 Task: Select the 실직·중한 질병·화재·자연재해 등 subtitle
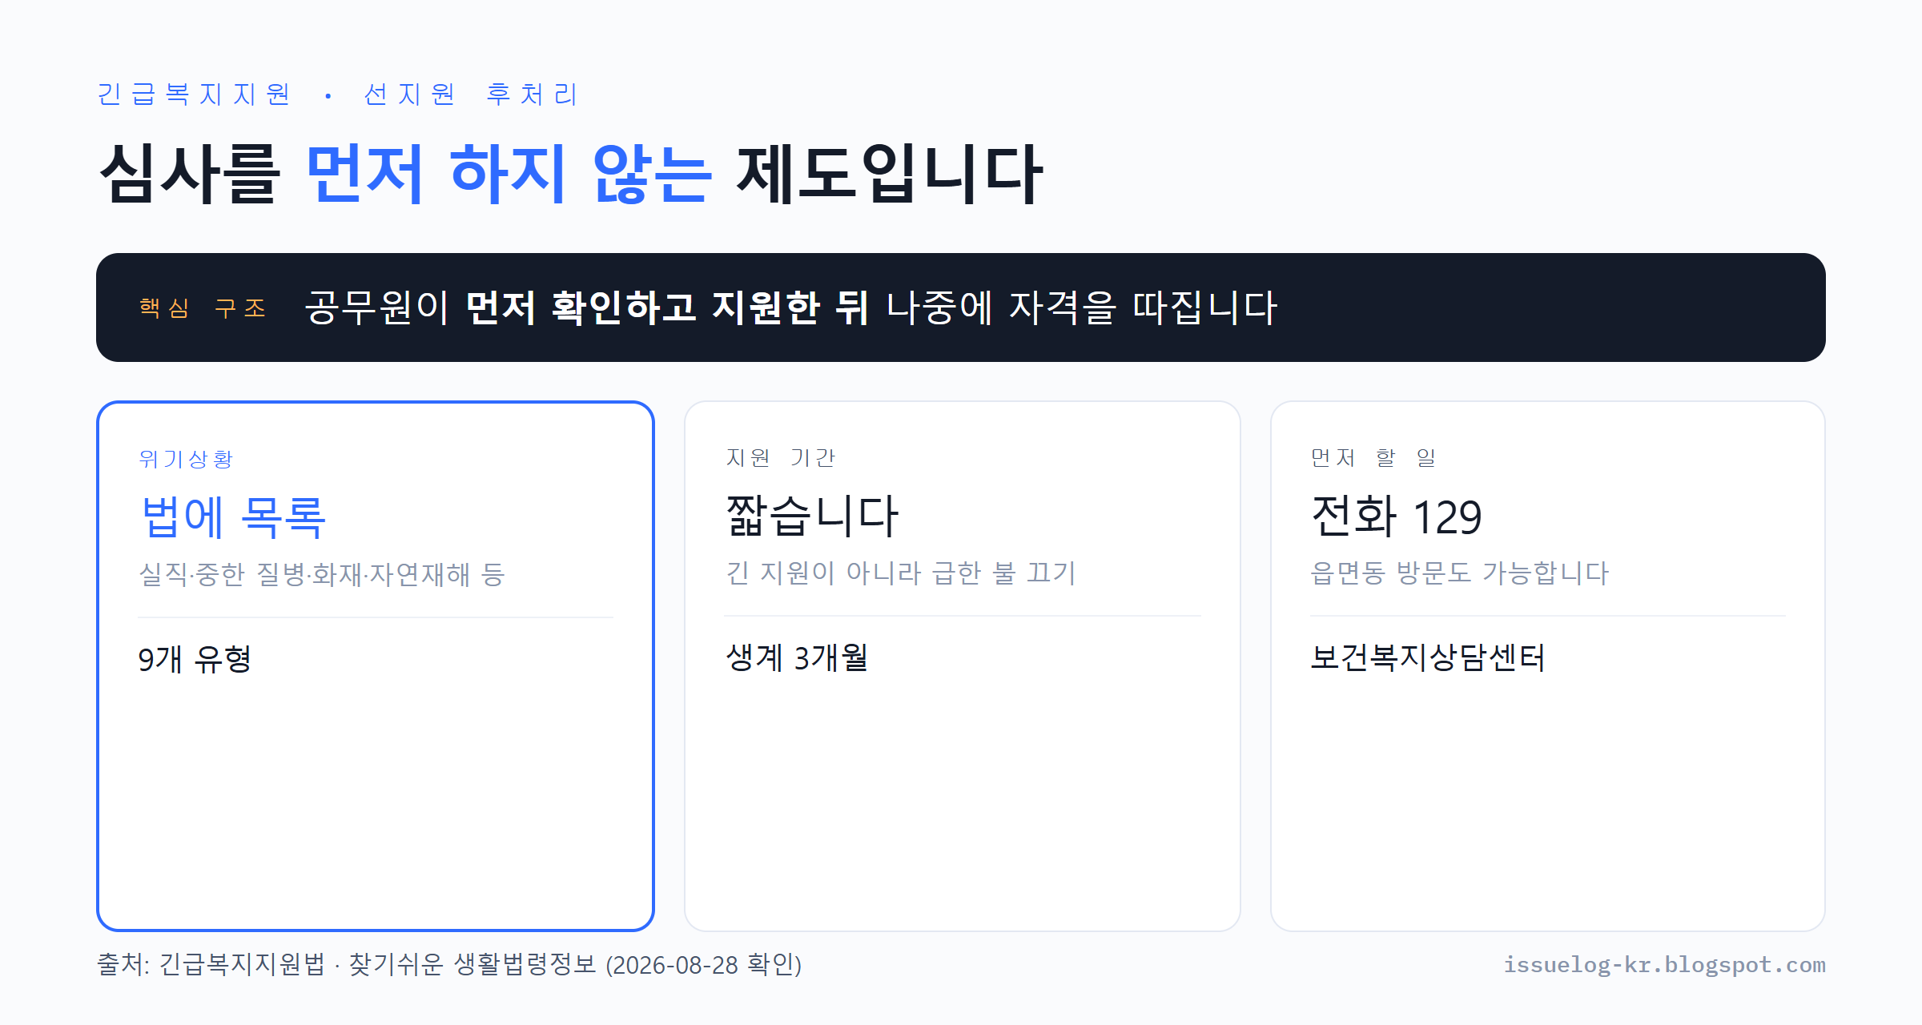321,574
